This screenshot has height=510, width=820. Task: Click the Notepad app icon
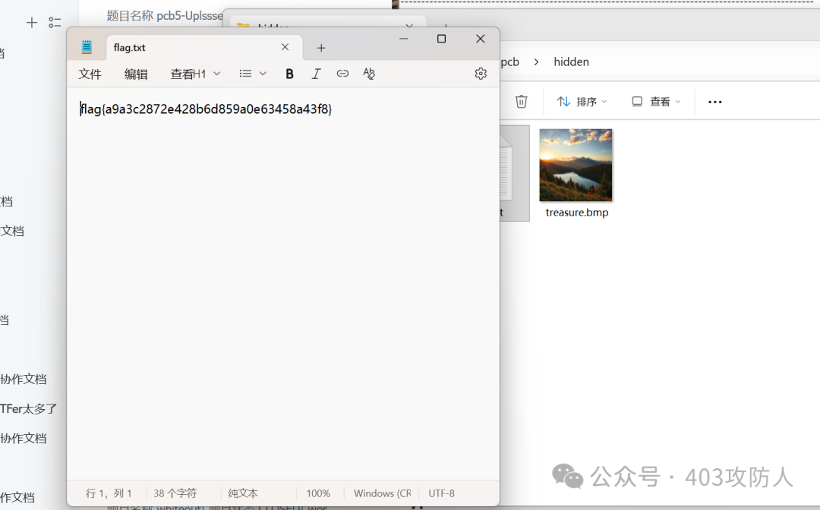pos(87,47)
